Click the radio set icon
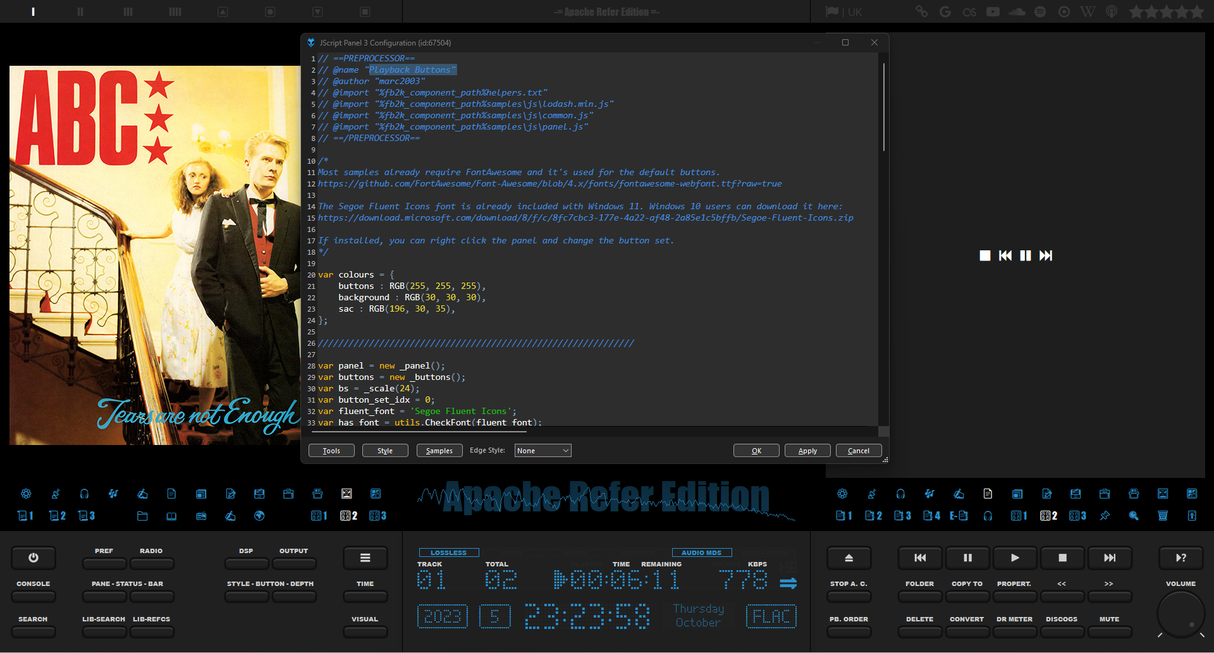The width and height of the screenshot is (1214, 653). (x=201, y=516)
